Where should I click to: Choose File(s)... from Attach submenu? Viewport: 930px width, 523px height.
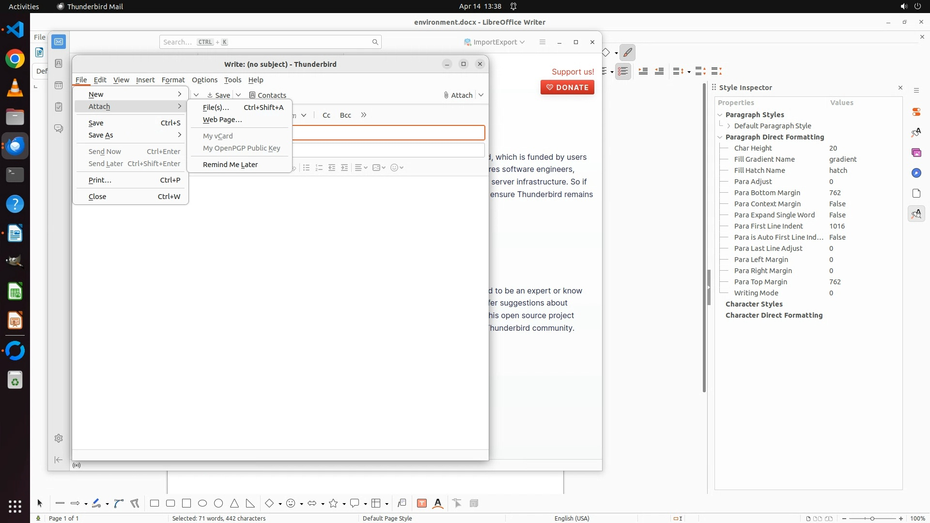216,108
